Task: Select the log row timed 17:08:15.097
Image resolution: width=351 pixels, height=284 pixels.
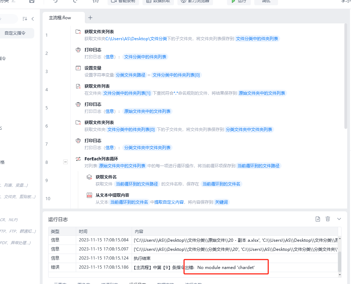Action: (193, 249)
